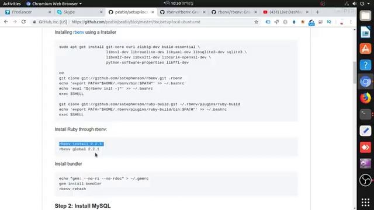Click 'Install Ruby through rbenv:' text
Screen dimensions: 374x210
tap(81, 129)
